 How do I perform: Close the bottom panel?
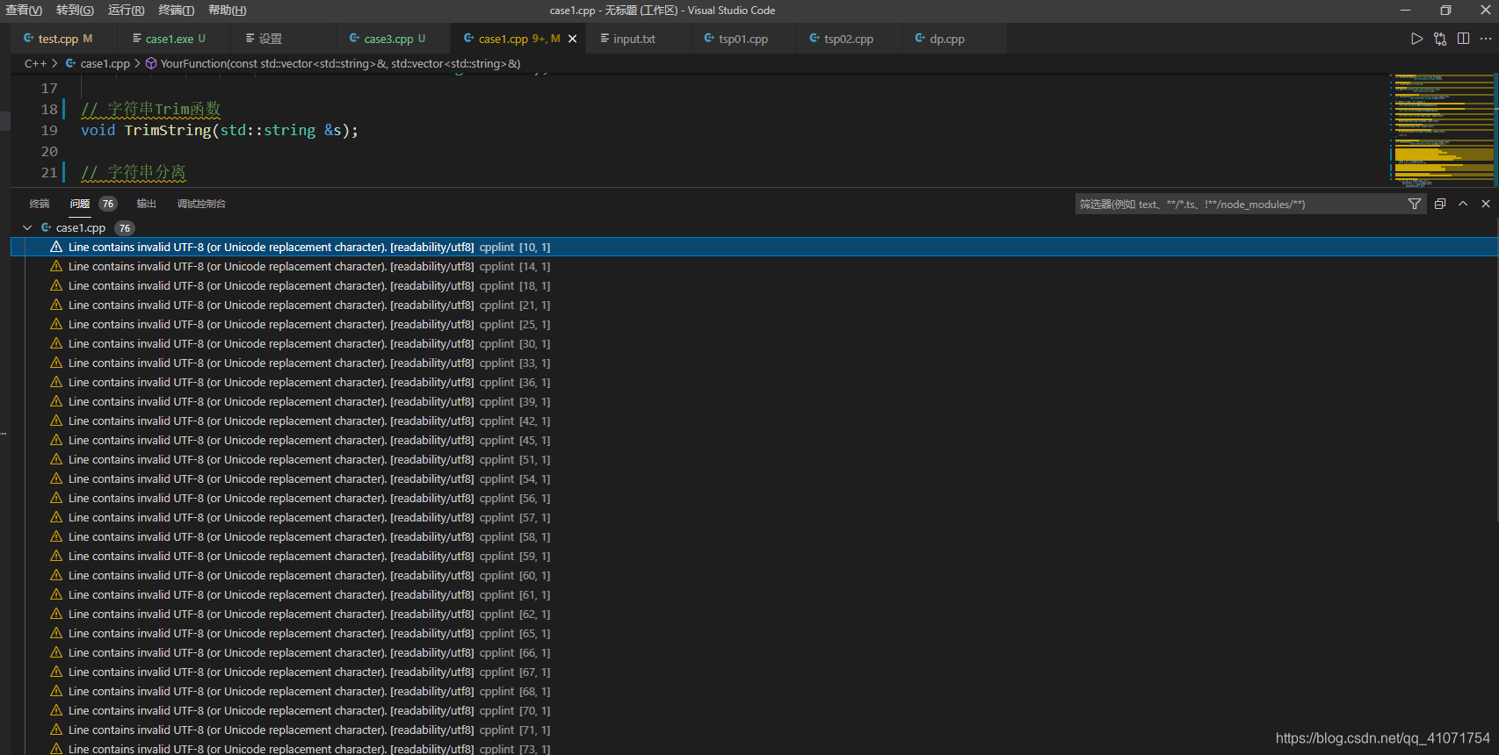click(x=1486, y=204)
